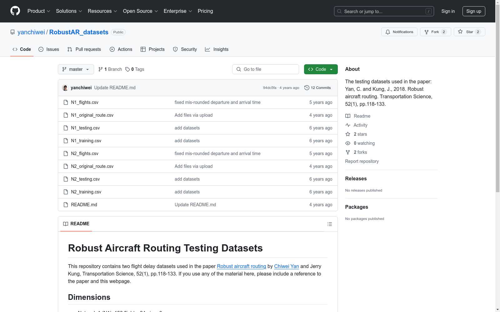The image size is (500, 312).
Task: Click the eye icon beside 0 watching
Action: [x=348, y=143]
